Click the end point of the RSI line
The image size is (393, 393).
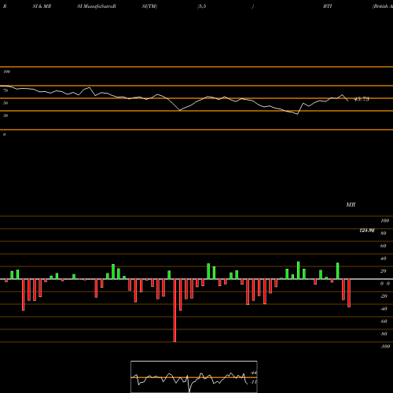[348, 101]
